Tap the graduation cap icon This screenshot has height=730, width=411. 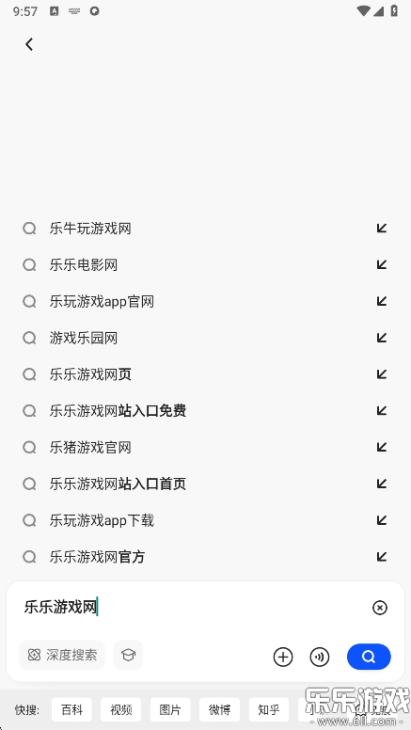[x=128, y=655]
